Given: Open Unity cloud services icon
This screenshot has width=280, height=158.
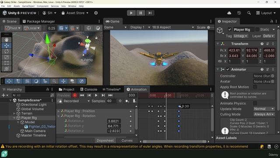Looking at the screenshot, I should pos(229,13).
